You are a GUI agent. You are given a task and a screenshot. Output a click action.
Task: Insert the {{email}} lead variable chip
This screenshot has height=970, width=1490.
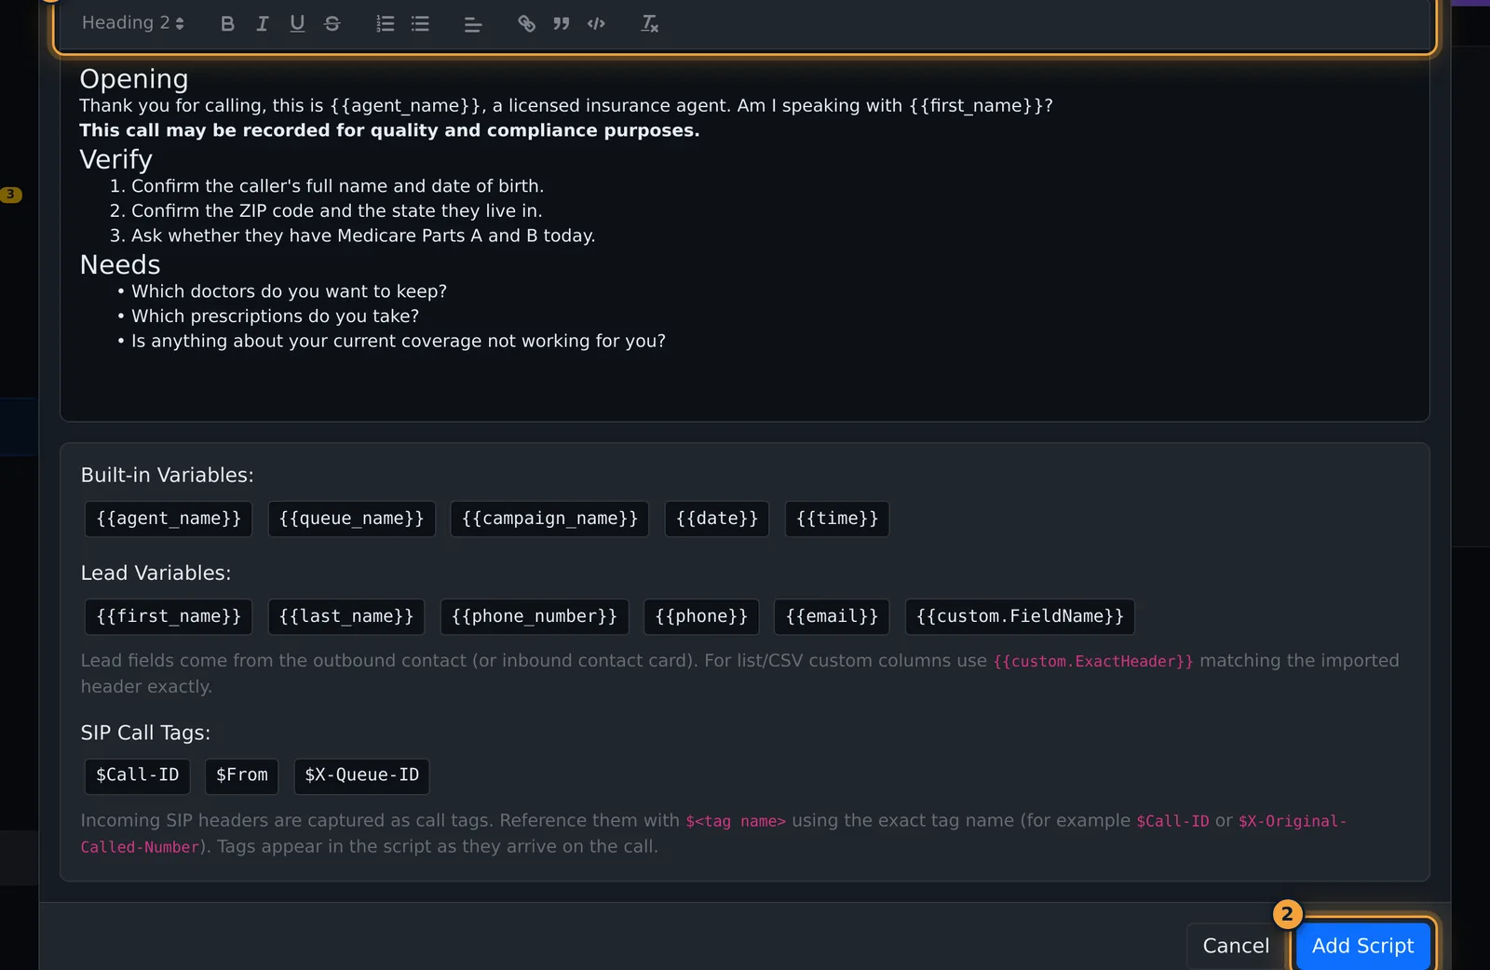[832, 616]
